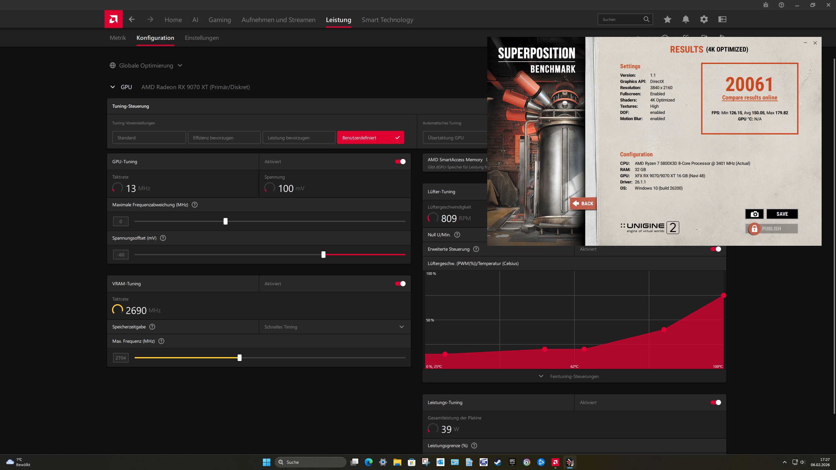This screenshot has width=836, height=470.
Task: Save the benchmark result with SAVE
Action: [782, 214]
